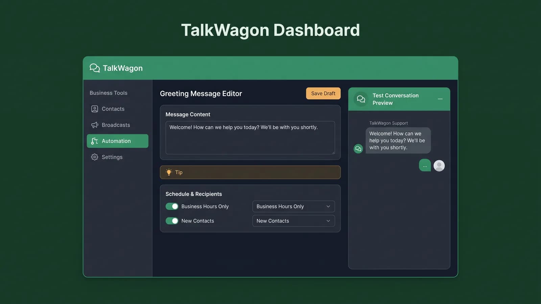This screenshot has height=304, width=541.
Task: Click the welcome message bubble in preview
Action: pos(398,141)
